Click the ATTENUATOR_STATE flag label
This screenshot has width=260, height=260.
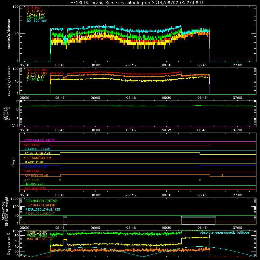tap(39, 140)
